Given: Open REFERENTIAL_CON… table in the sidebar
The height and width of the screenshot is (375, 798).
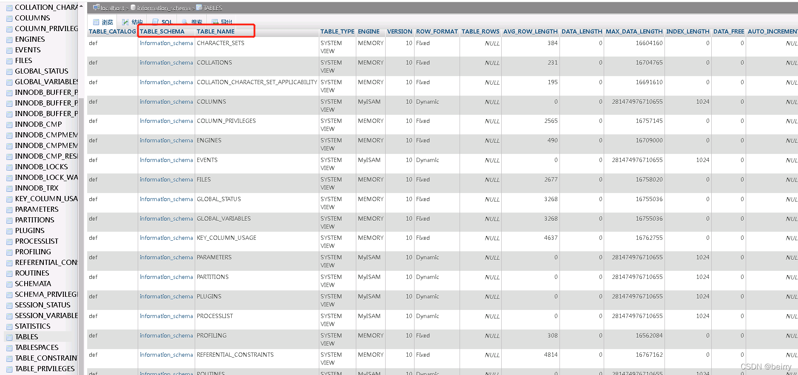Looking at the screenshot, I should pos(46,262).
